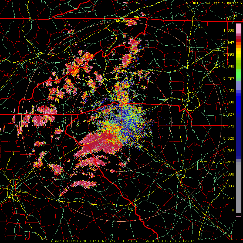Click the 0.360 legend value
The width and height of the screenshot is (243, 243).
229,174
